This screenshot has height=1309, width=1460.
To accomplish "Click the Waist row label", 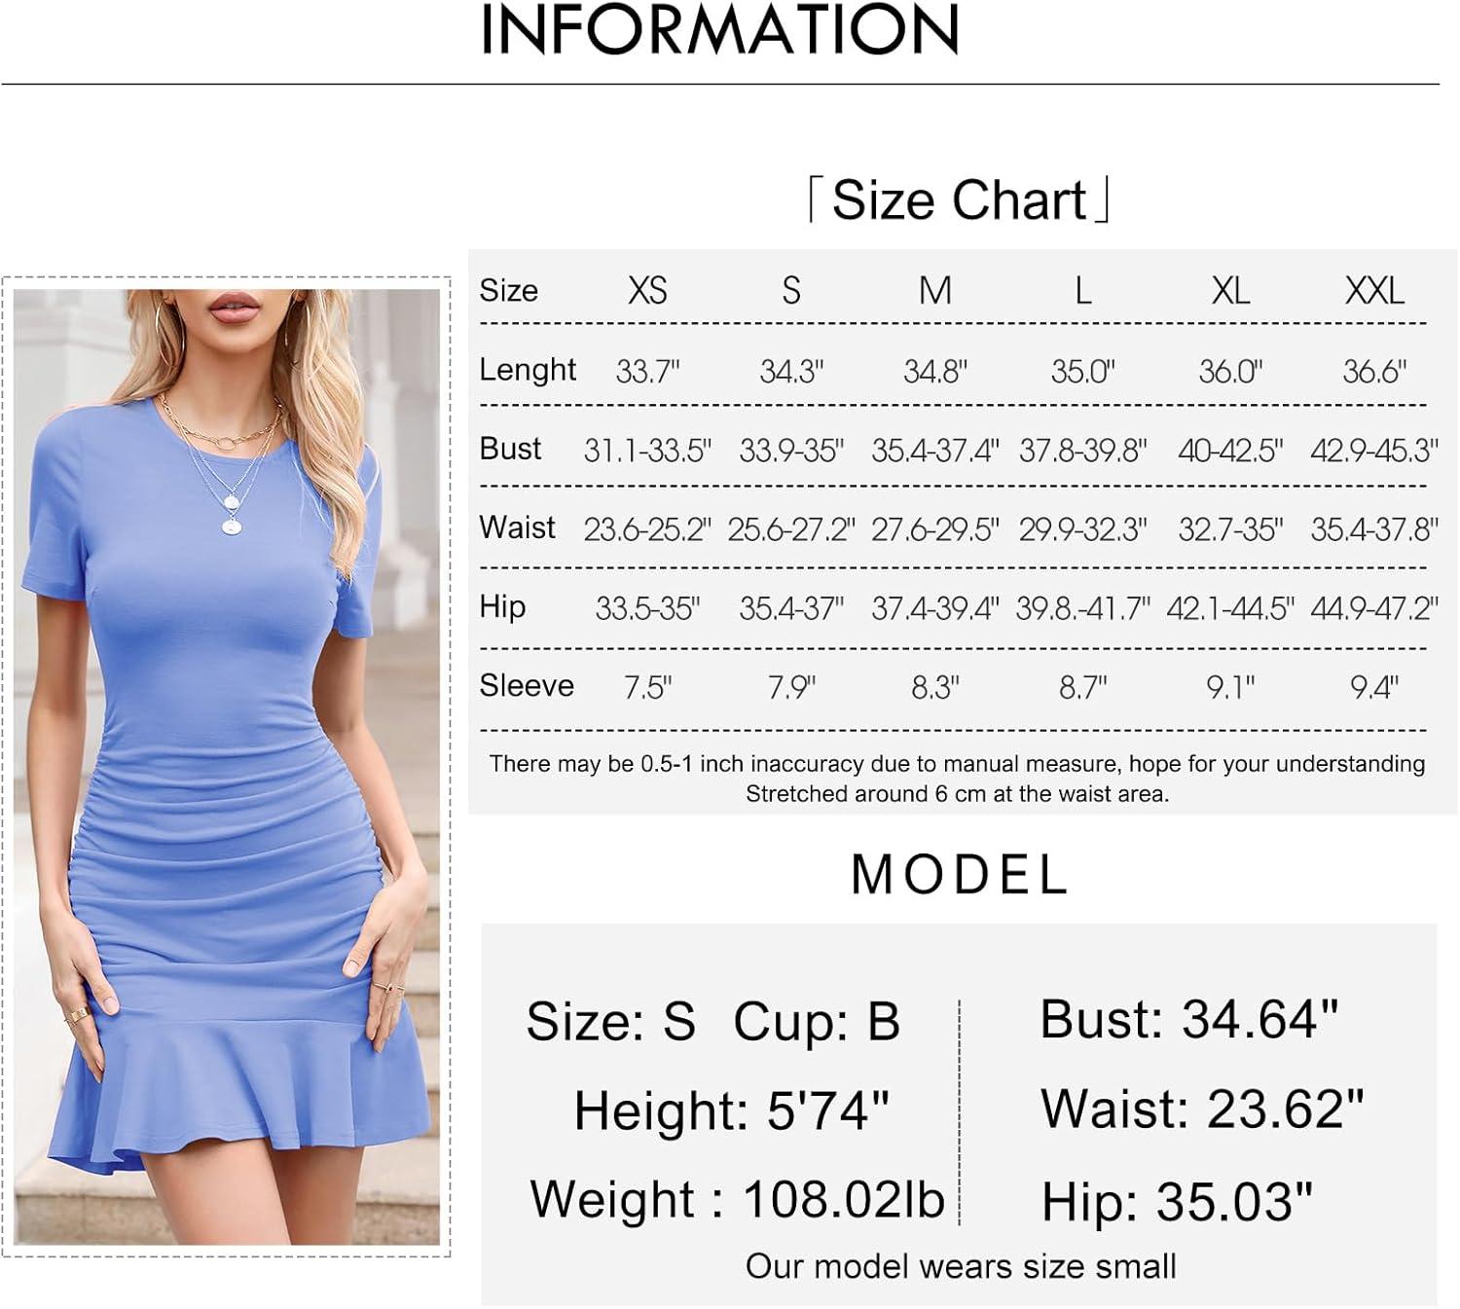I will pyautogui.click(x=517, y=527).
